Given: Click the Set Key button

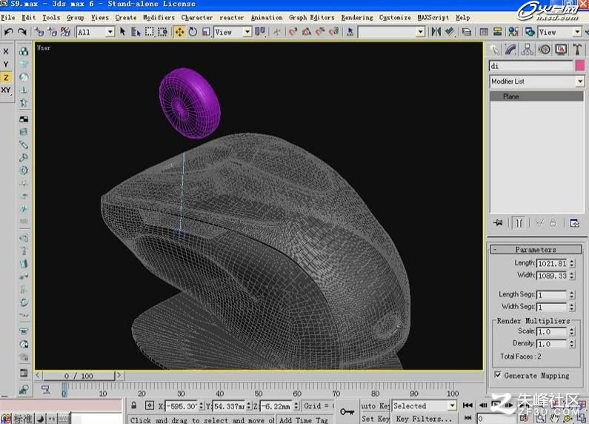Looking at the screenshot, I should tap(376, 418).
